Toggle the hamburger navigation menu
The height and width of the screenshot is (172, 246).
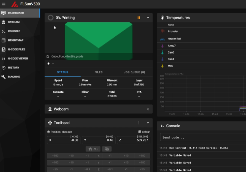(4, 4)
